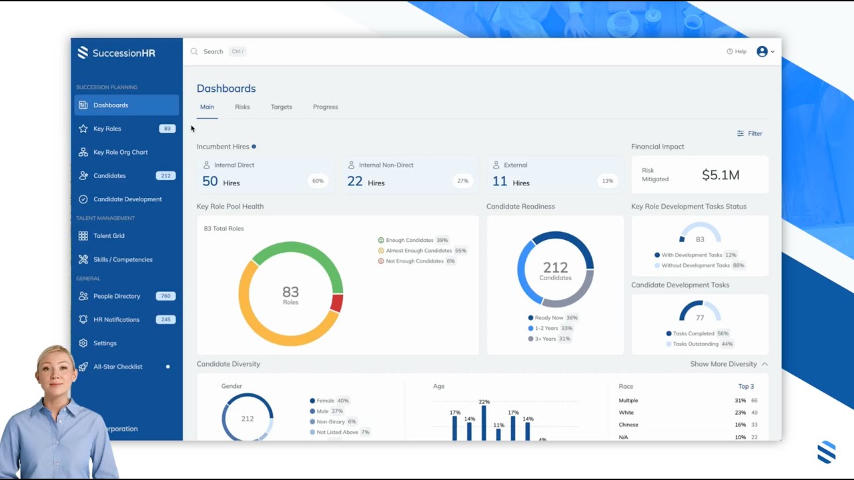
Task: Click the yellow Almost Enough Candidates swatch
Action: [x=381, y=251]
